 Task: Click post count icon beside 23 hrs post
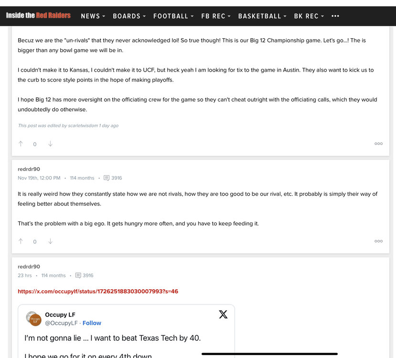coord(78,275)
